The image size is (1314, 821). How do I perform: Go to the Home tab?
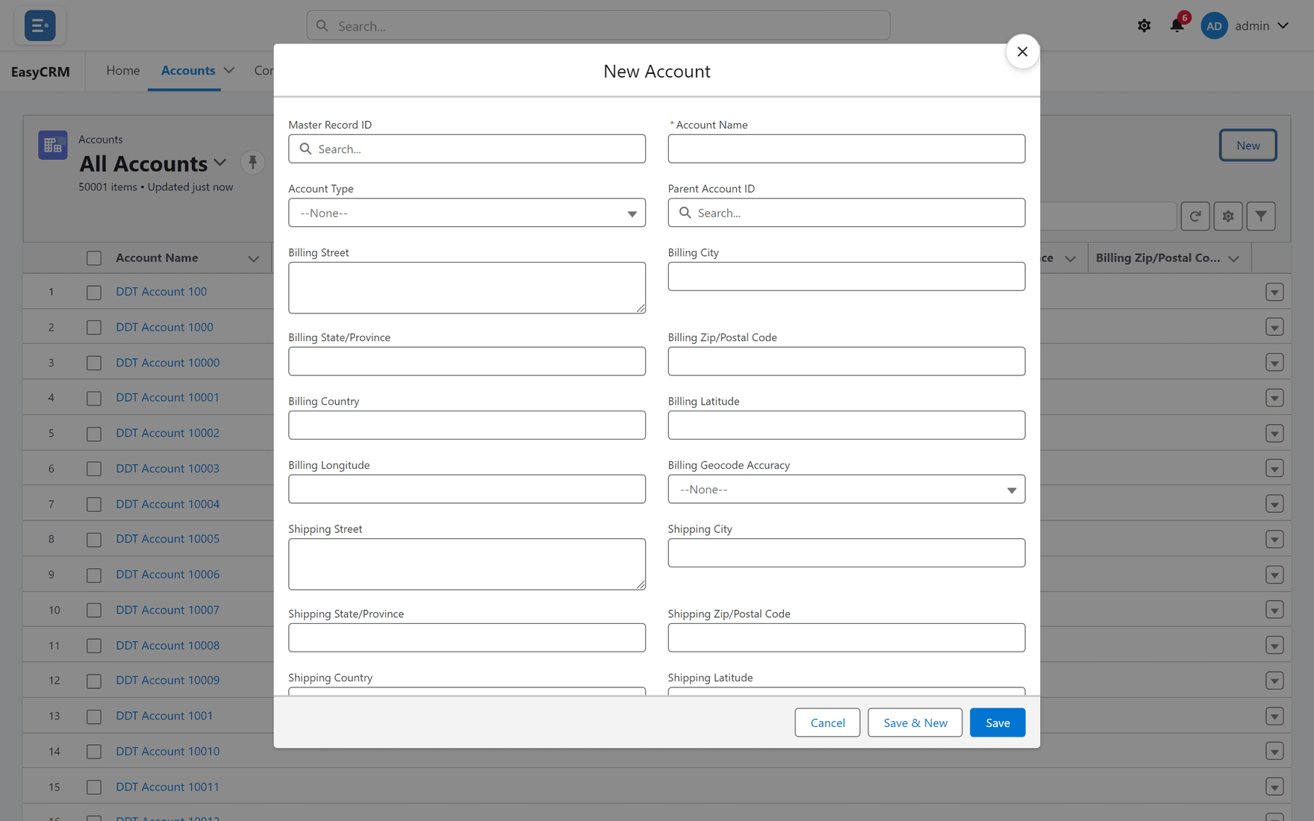click(123, 70)
